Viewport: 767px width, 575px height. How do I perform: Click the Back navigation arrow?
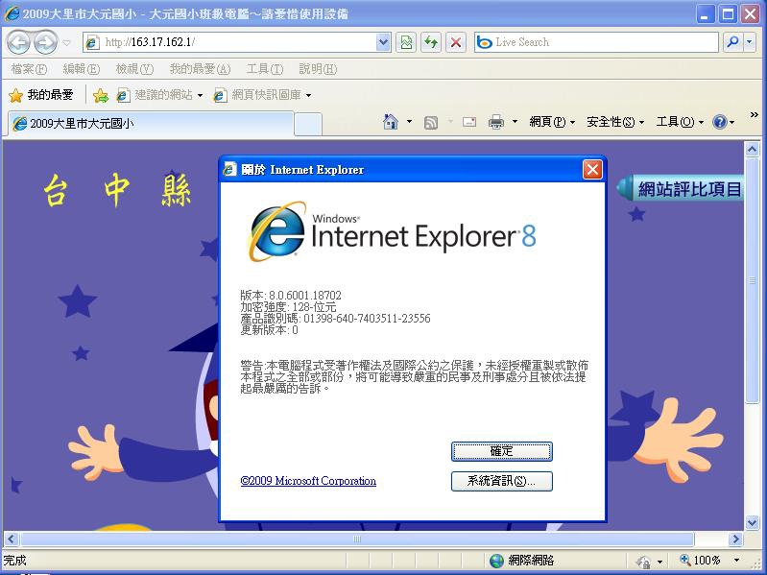click(x=19, y=42)
